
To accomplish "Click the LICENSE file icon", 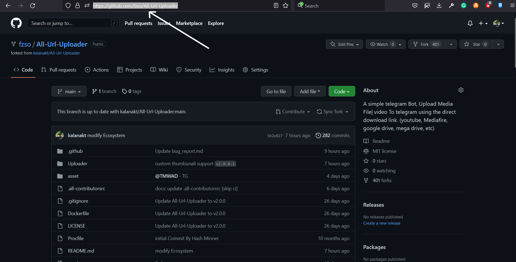I will click(x=60, y=226).
